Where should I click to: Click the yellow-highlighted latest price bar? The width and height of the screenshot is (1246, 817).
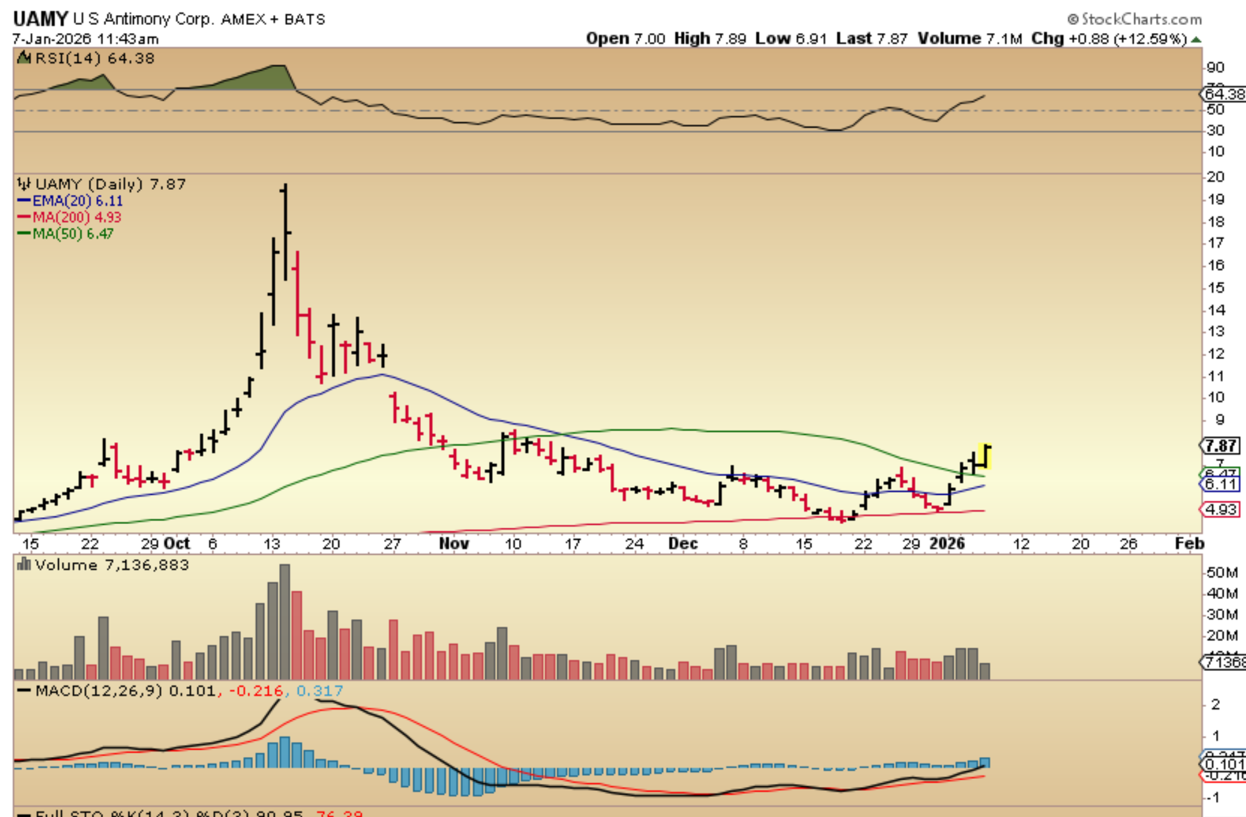(986, 457)
